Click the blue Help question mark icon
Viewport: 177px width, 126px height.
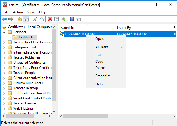[x=72, y=19]
